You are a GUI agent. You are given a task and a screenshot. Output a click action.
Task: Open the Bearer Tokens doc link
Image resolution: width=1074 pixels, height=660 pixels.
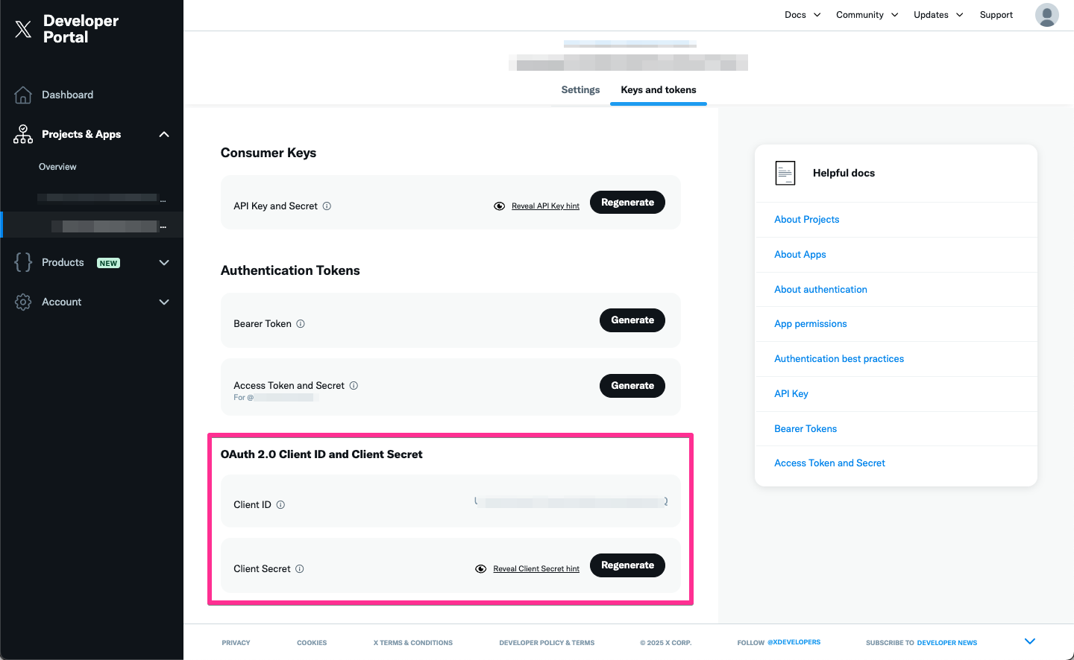(x=805, y=429)
